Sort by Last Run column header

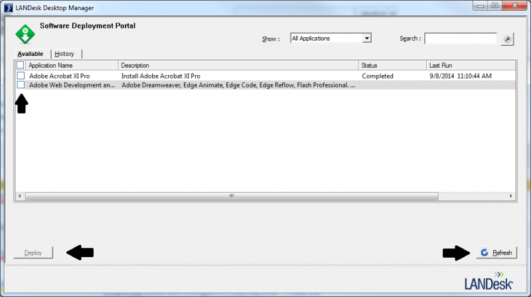471,65
